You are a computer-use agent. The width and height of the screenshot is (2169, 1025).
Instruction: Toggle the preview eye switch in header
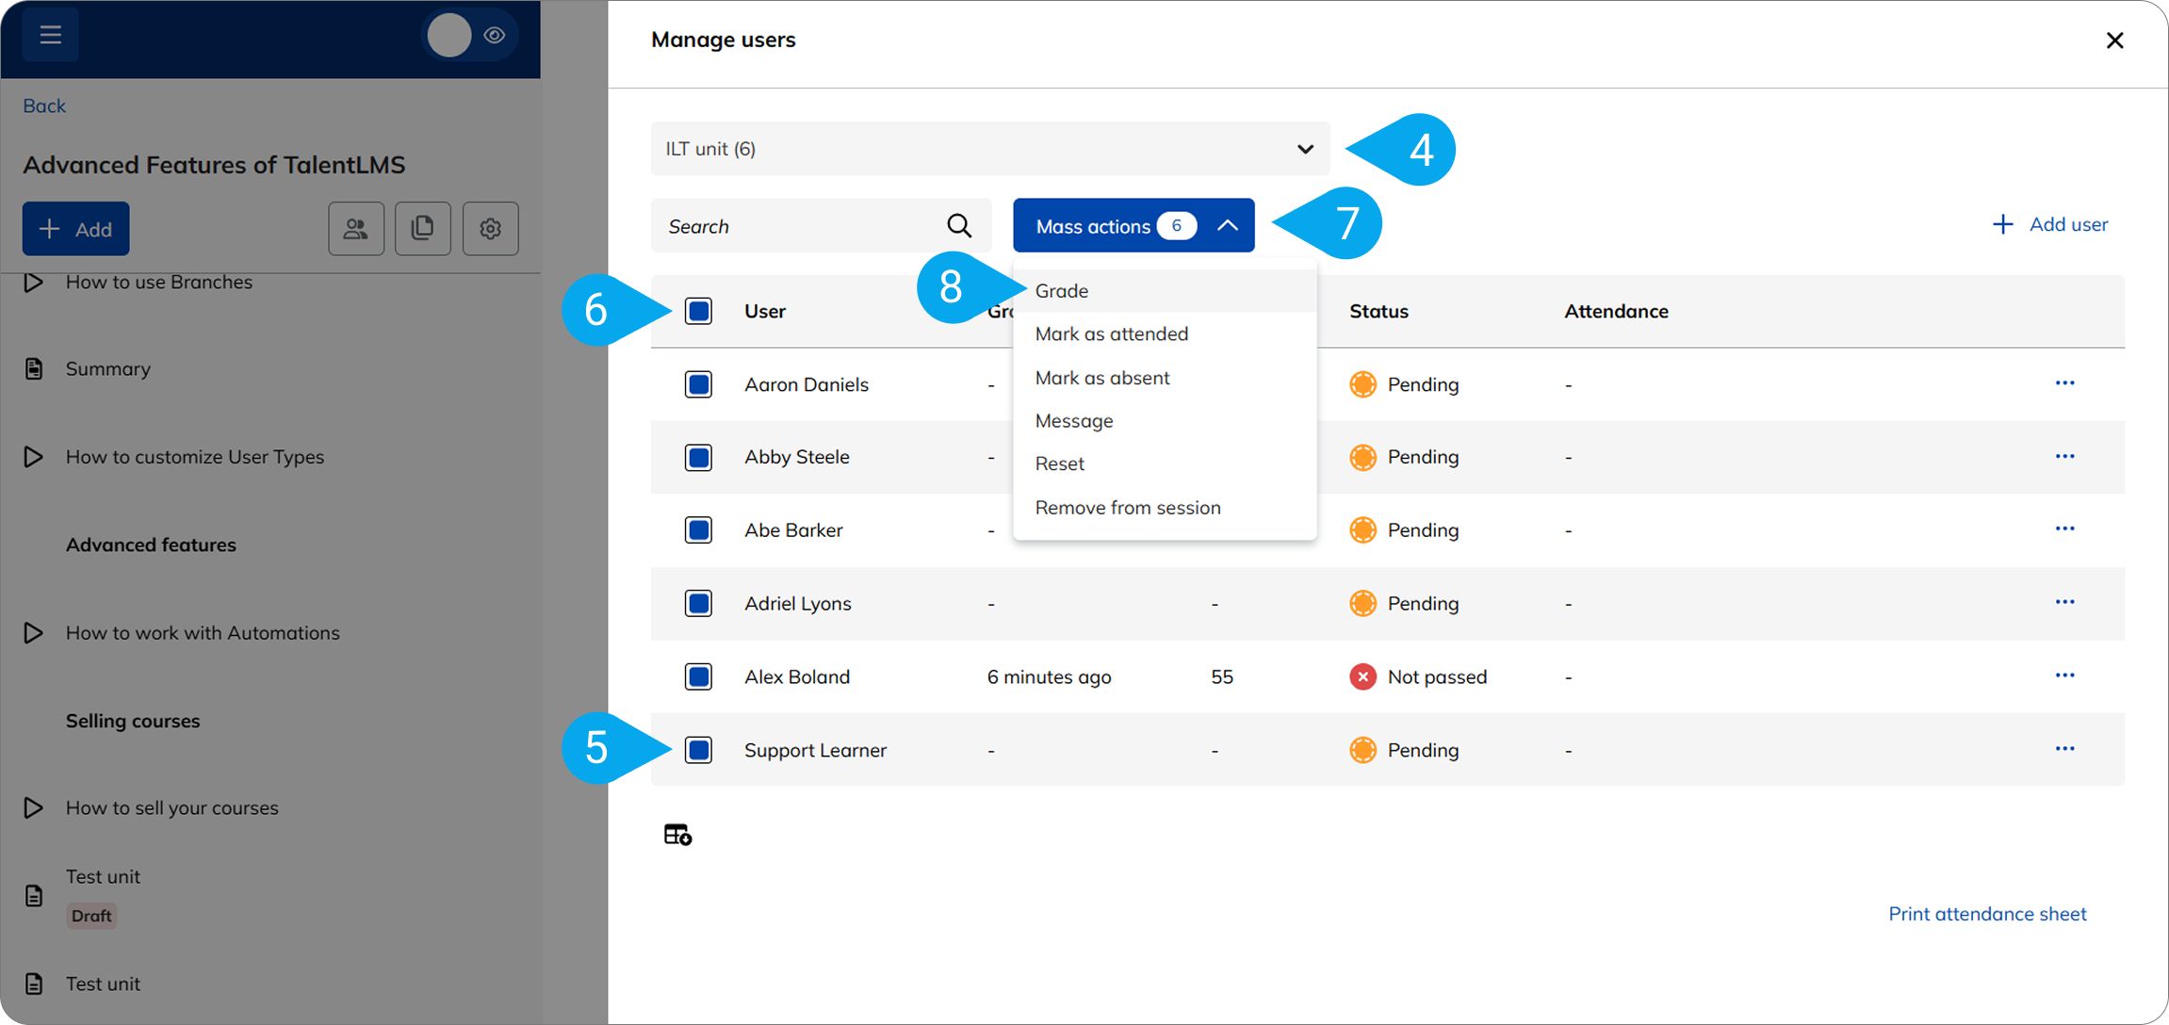point(469,36)
